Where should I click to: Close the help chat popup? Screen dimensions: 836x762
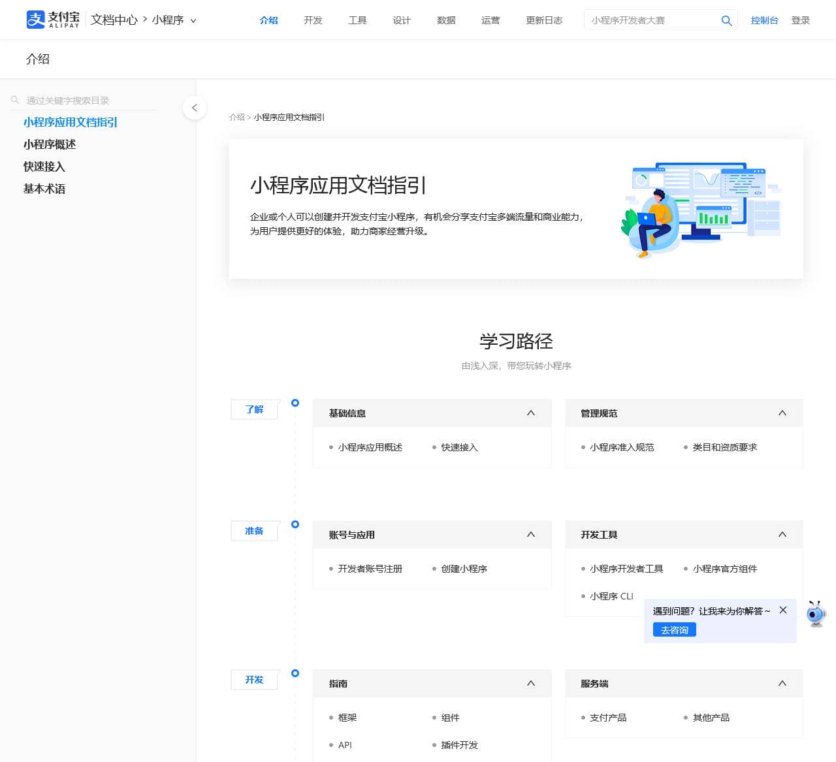pyautogui.click(x=782, y=610)
